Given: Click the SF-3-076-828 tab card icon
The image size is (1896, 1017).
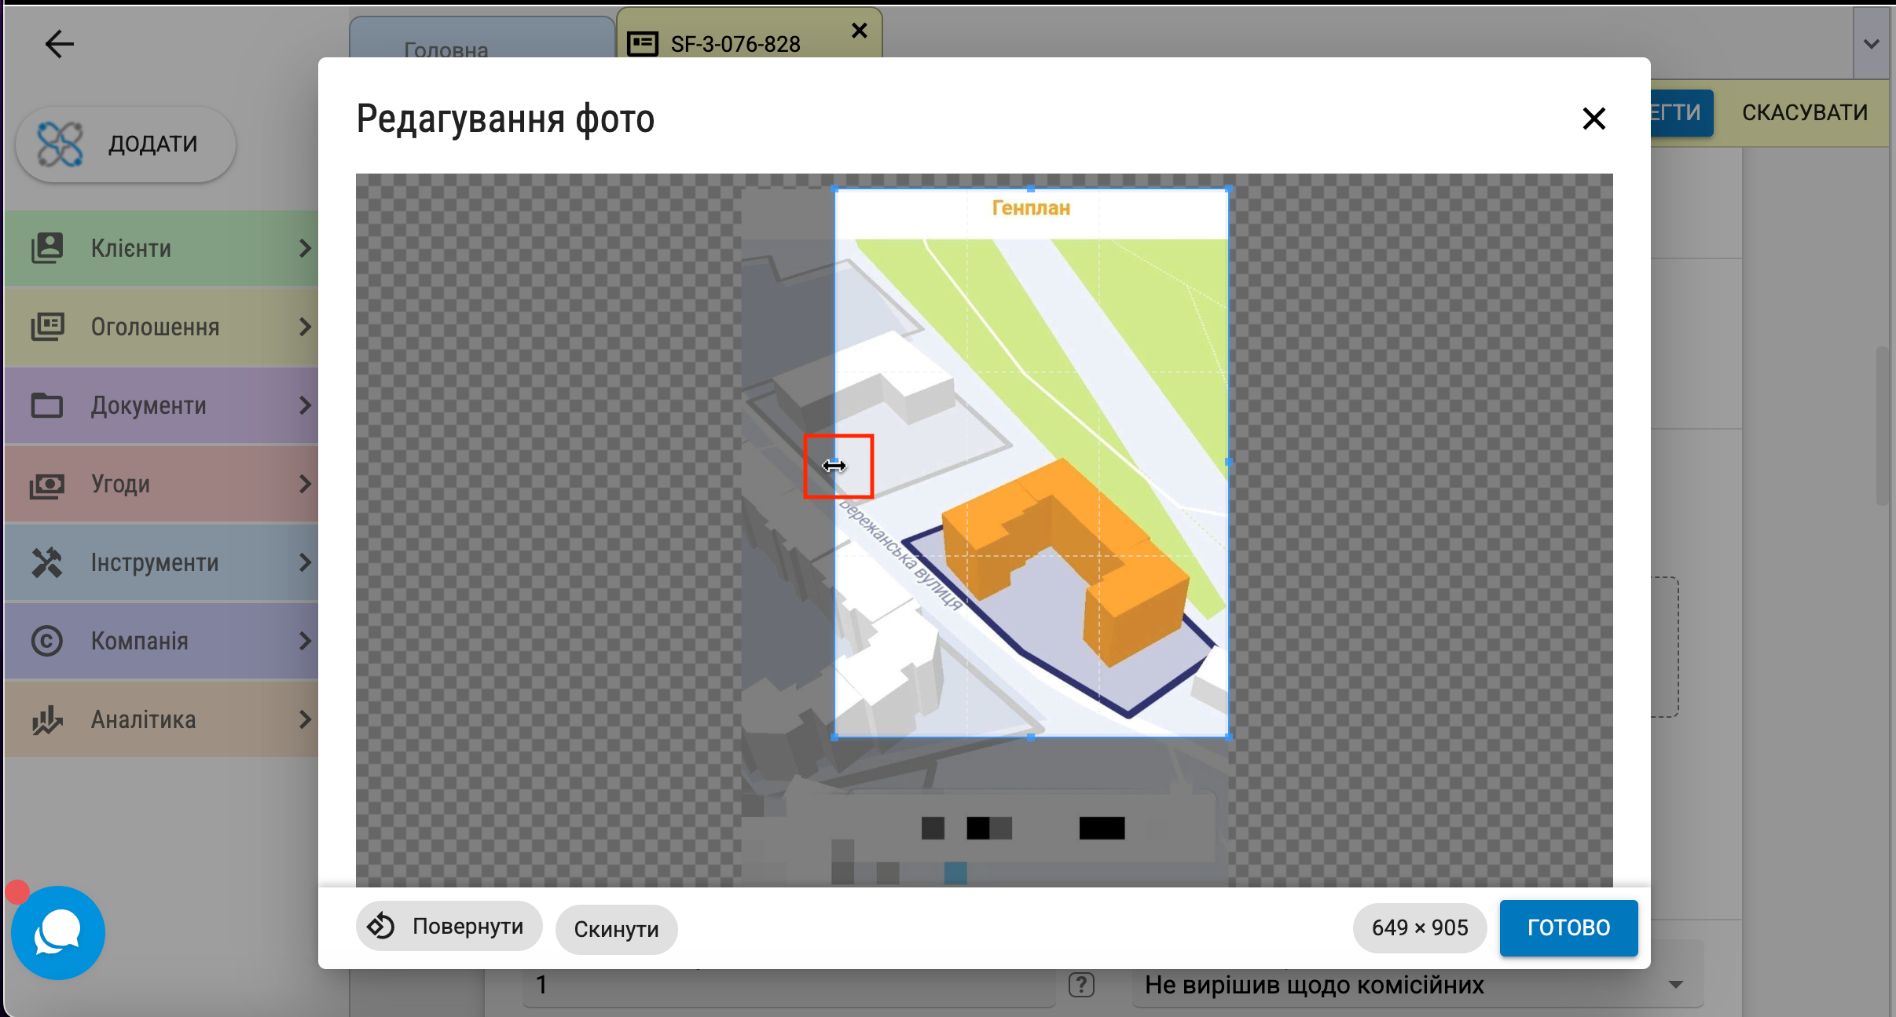Looking at the screenshot, I should (643, 44).
